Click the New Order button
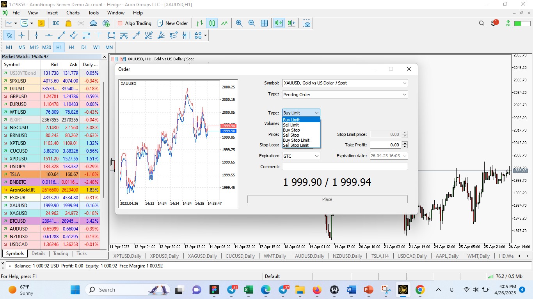This screenshot has height=299, width=533. pyautogui.click(x=173, y=23)
